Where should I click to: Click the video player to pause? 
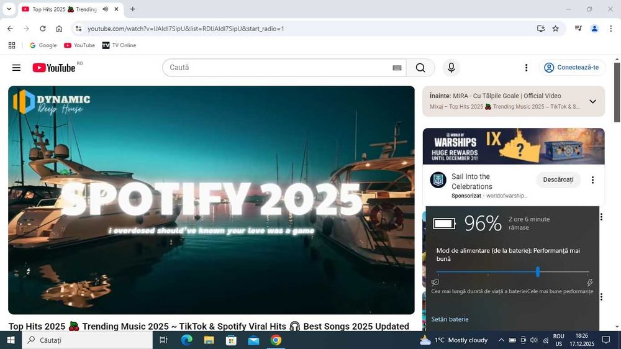tap(211, 200)
